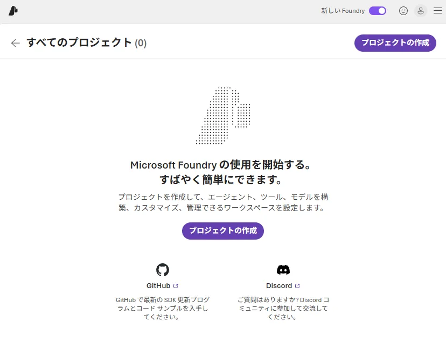
Task: Click the external link icon beside Discord
Action: coord(297,286)
